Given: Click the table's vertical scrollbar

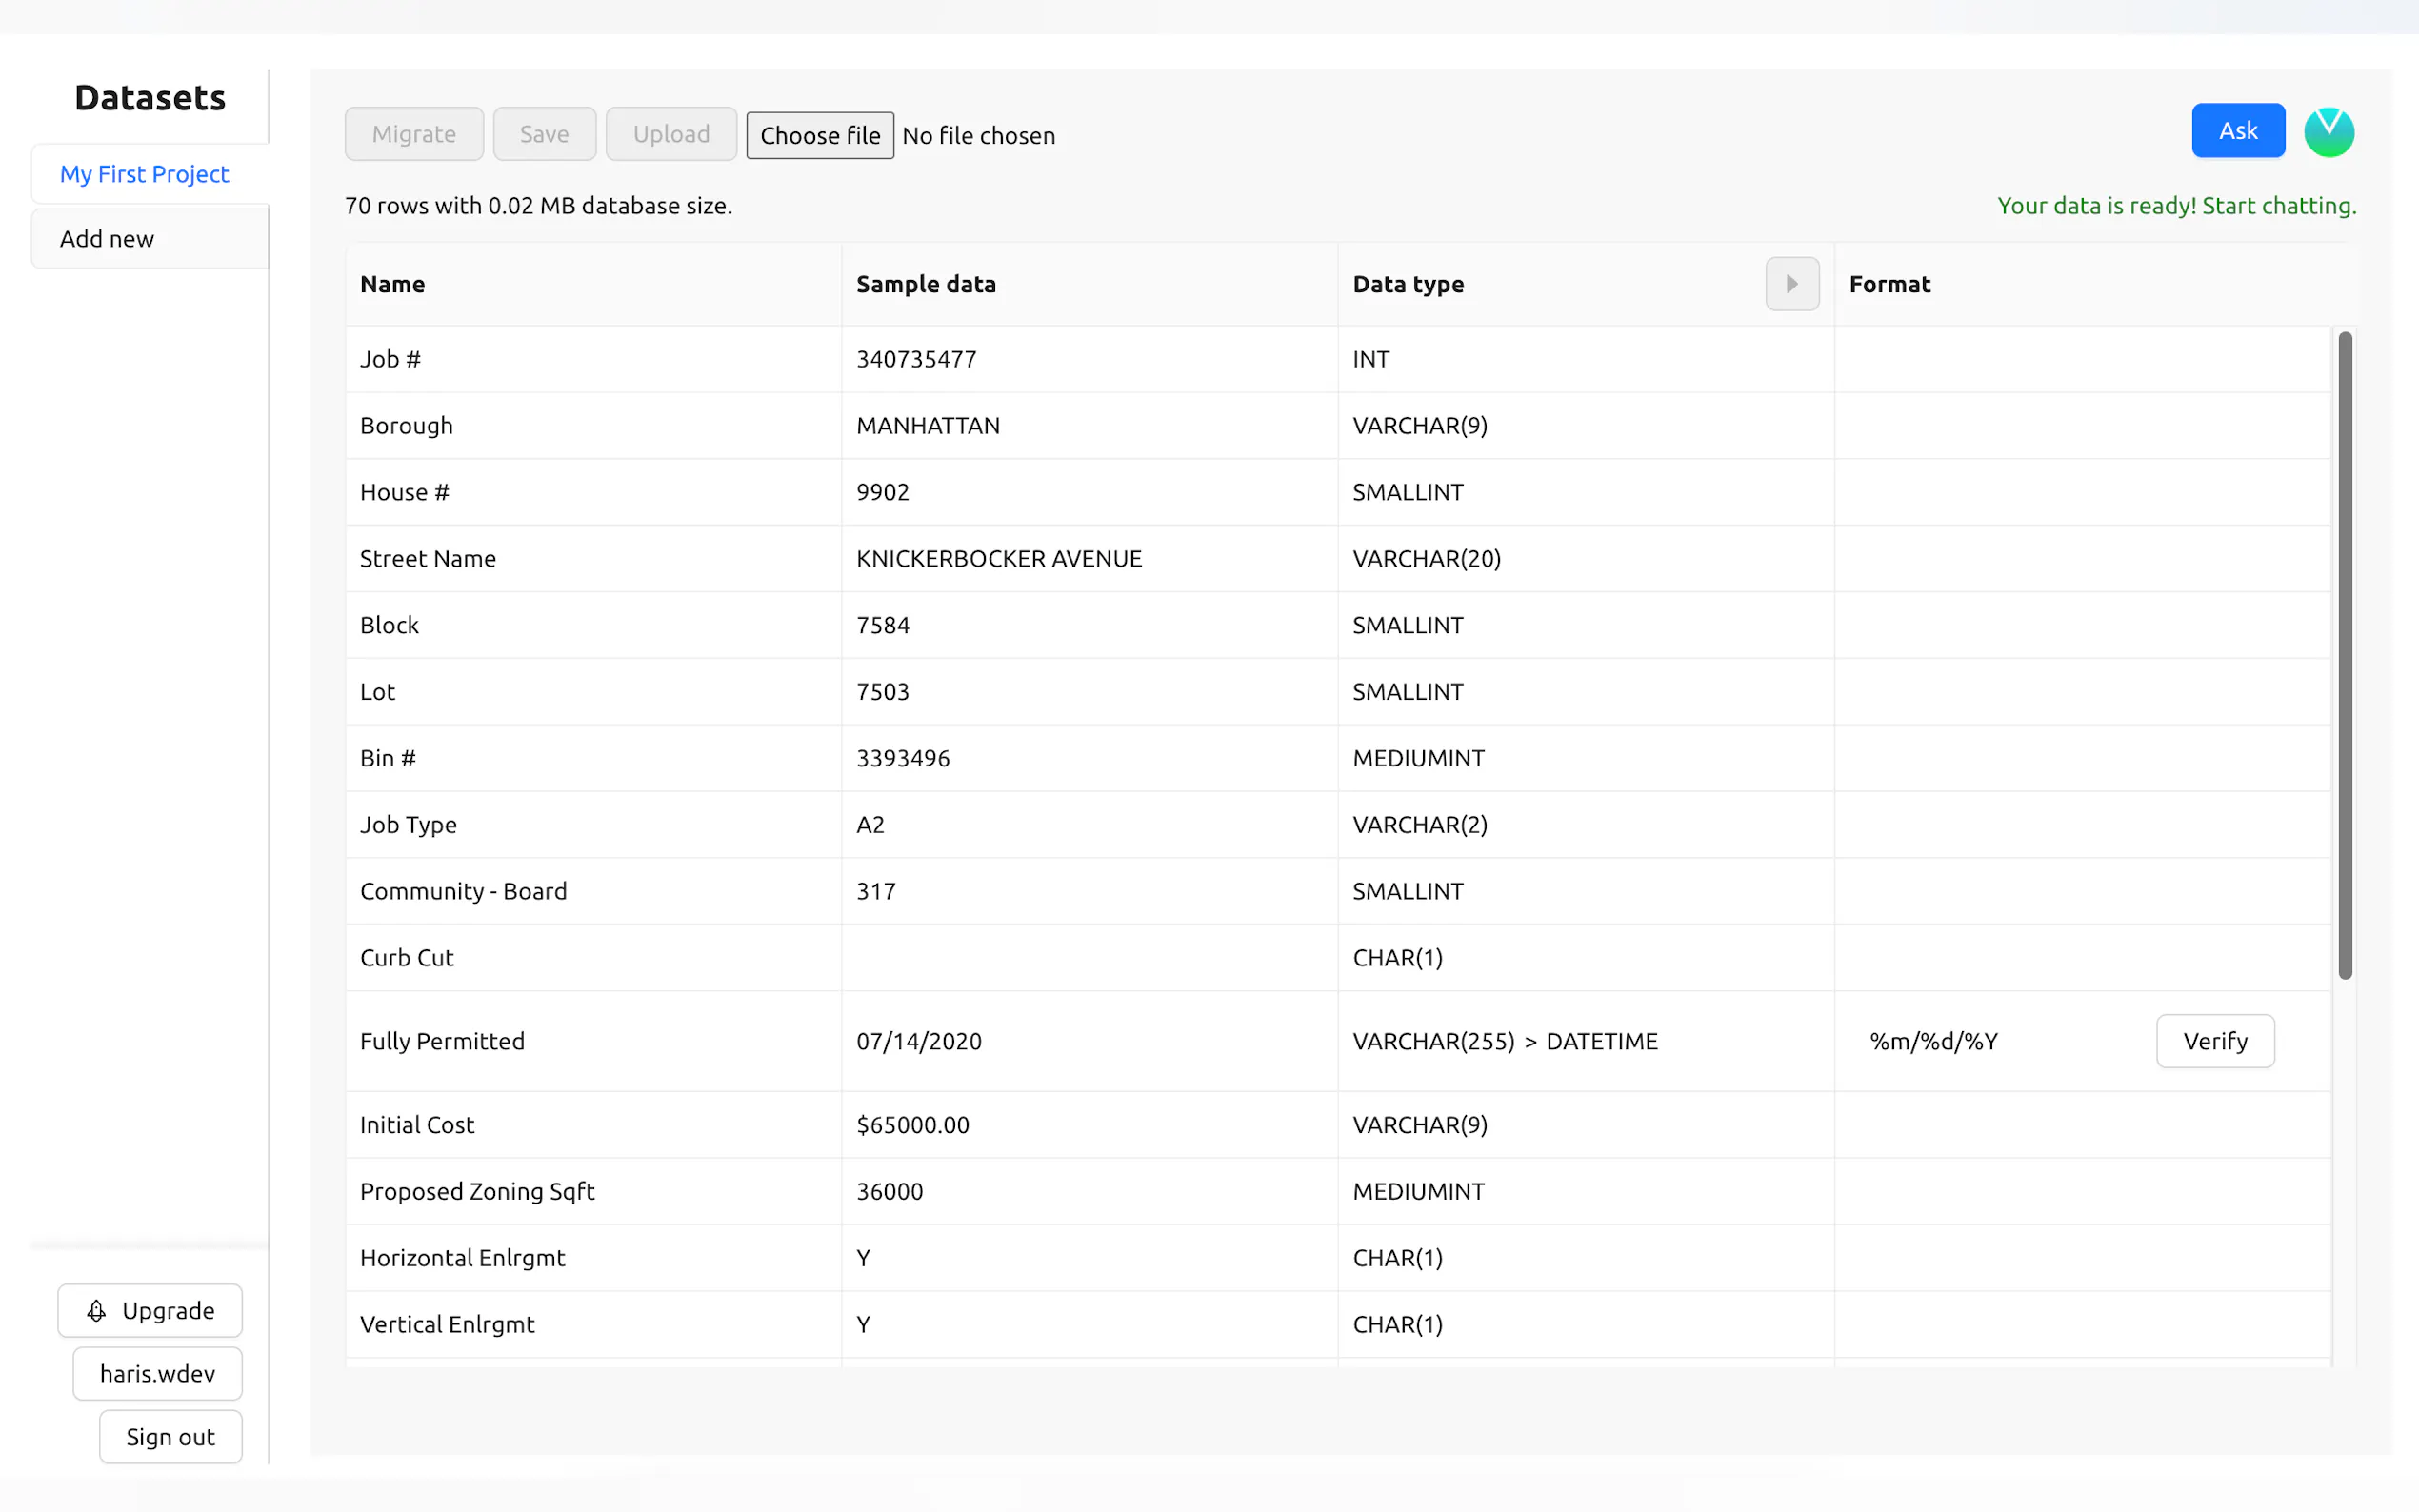Looking at the screenshot, I should (x=2344, y=655).
